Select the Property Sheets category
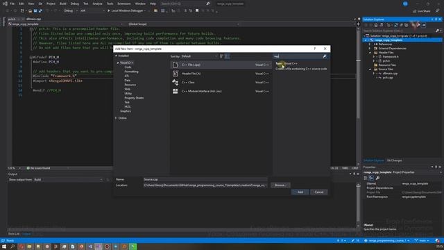This screenshot has width=444, height=250. point(134,98)
